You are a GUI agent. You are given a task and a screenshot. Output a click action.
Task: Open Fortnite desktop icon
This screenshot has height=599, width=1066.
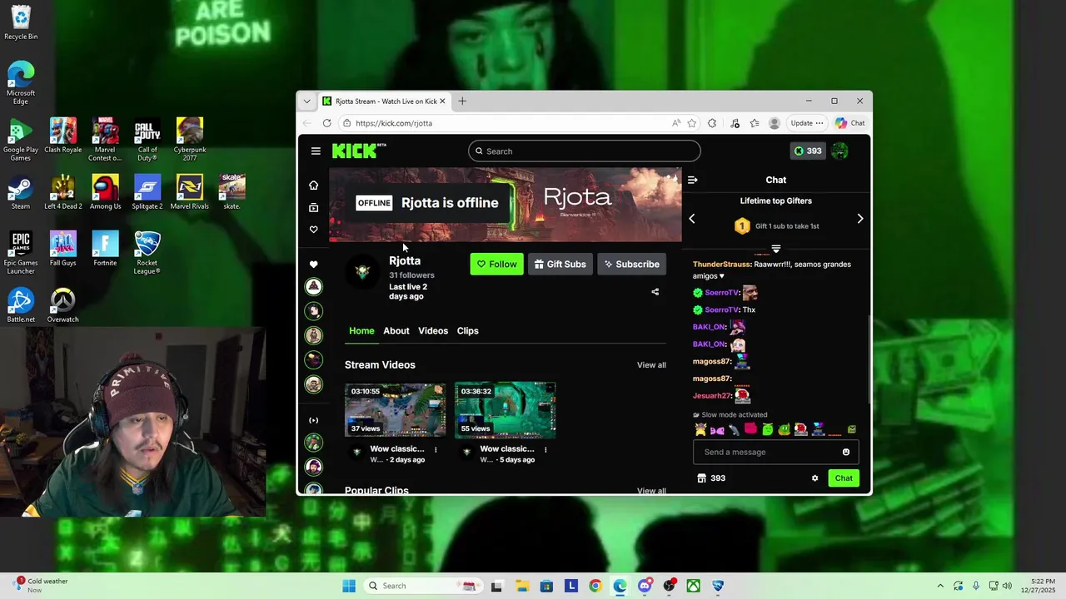click(x=105, y=250)
